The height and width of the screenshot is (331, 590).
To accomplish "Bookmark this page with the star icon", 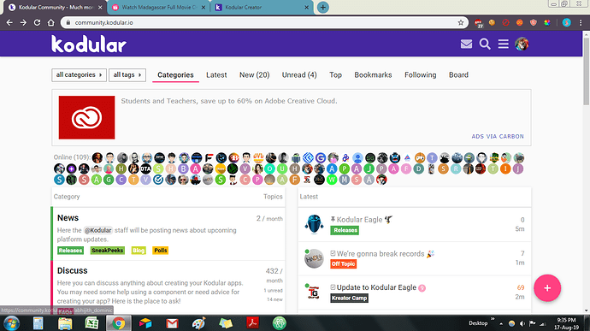I will (461, 22).
